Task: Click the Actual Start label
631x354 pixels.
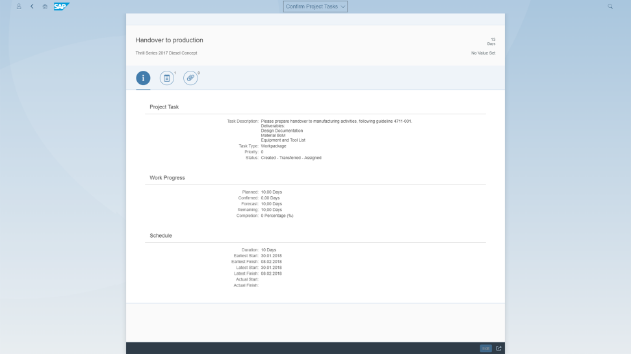Action: point(247,279)
